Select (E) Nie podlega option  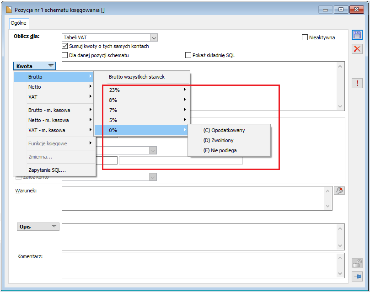[x=229, y=150]
